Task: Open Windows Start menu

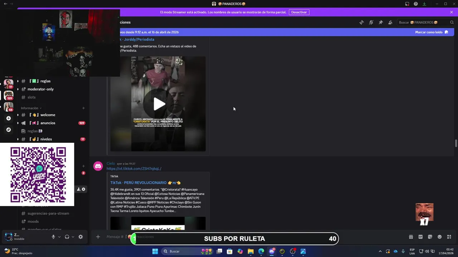Action: [x=155, y=251]
